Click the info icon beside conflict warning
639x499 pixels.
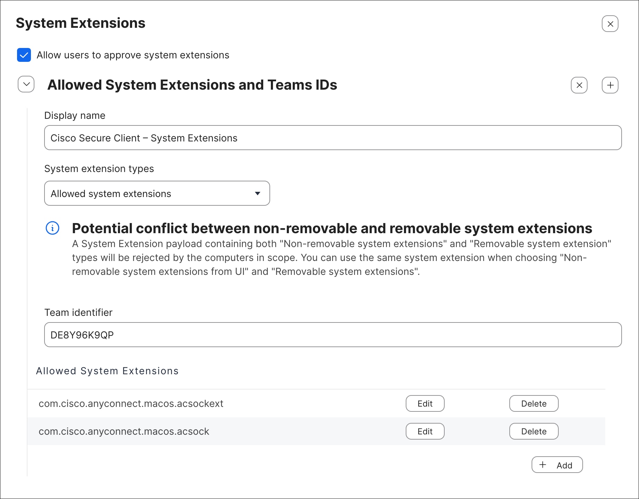click(52, 228)
